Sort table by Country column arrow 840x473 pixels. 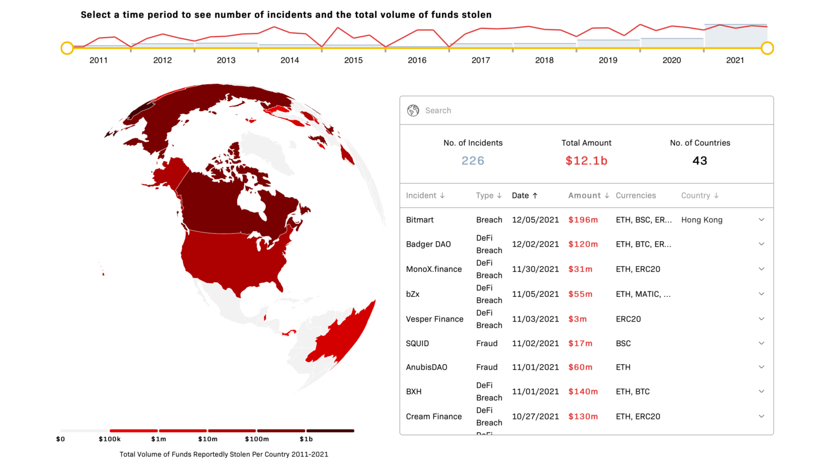click(716, 196)
